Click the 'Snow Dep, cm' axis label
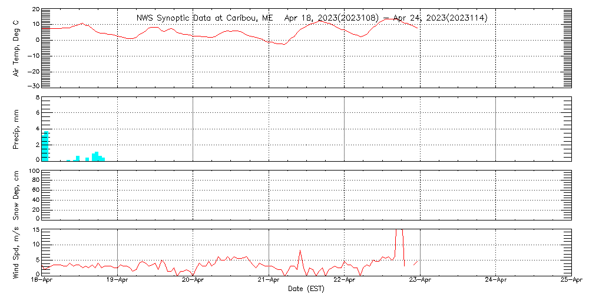Screen dimensions: 589x294 coord(16,194)
